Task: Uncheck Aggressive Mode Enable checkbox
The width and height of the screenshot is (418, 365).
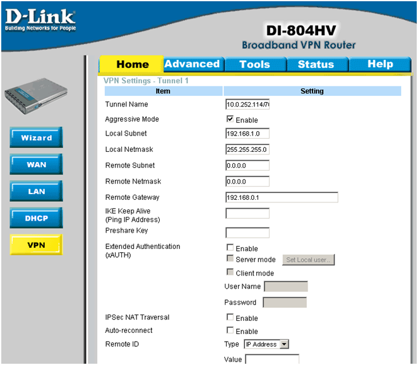Action: pos(230,119)
